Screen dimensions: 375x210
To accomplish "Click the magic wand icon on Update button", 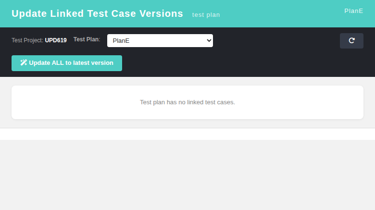I will tap(24, 62).
